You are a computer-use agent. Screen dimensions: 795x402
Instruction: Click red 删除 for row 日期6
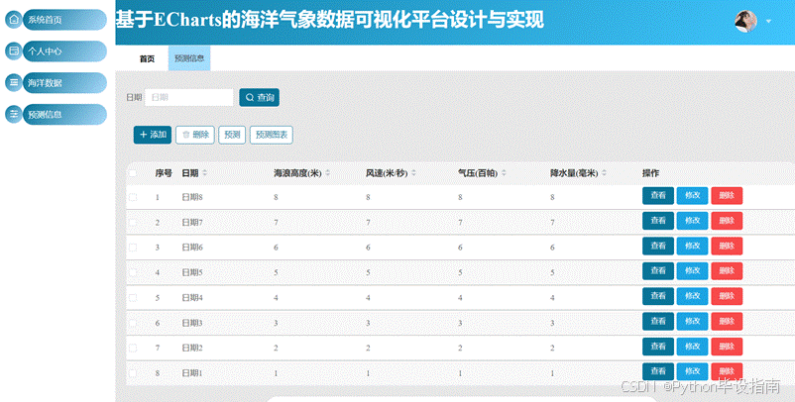tap(727, 247)
